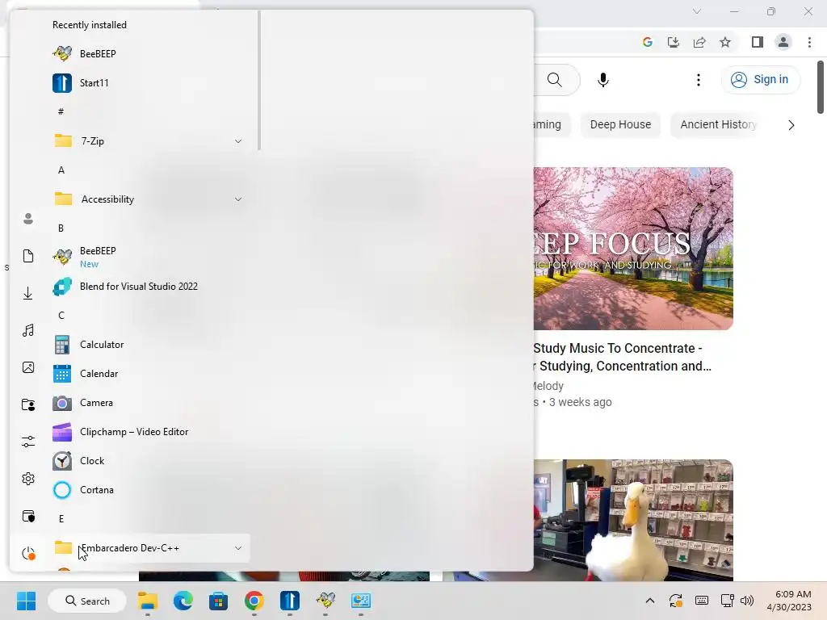Open Settings gear in start menu sidebar
Viewport: 827px width, 620px height.
click(28, 479)
